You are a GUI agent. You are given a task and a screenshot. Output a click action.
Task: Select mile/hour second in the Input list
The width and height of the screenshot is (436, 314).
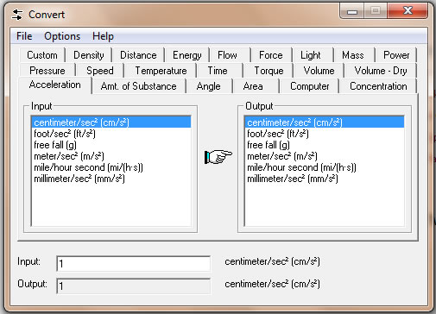111,167
